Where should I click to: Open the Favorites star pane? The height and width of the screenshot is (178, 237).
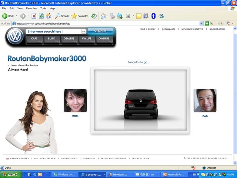80,16
